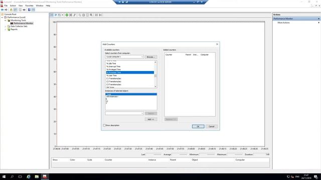The height and width of the screenshot is (180, 321).
Task: Click the graph Properties icon
Action: pyautogui.click(x=87, y=15)
